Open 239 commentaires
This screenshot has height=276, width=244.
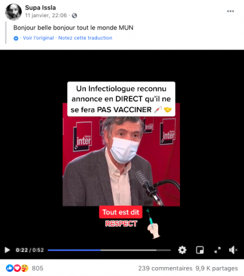click(x=165, y=268)
